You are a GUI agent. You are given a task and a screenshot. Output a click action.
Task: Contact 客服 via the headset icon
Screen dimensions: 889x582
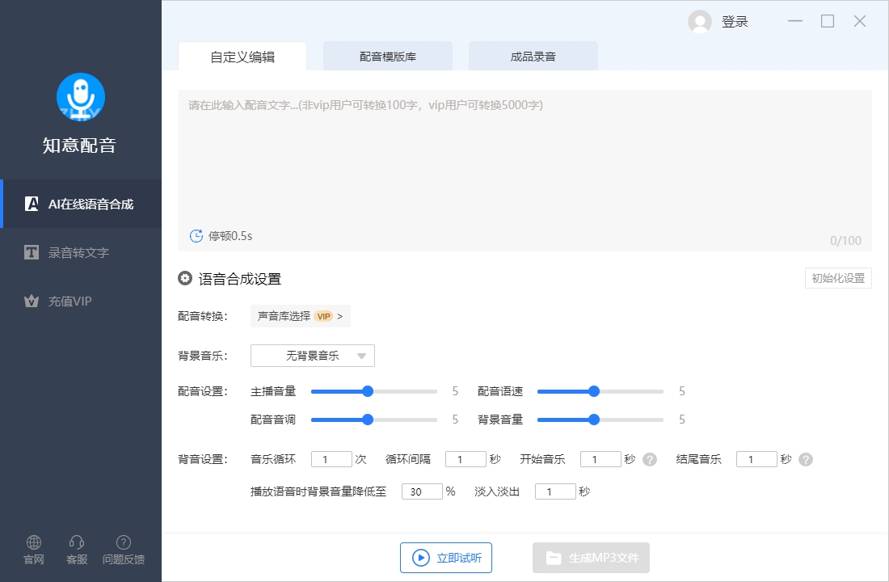77,548
